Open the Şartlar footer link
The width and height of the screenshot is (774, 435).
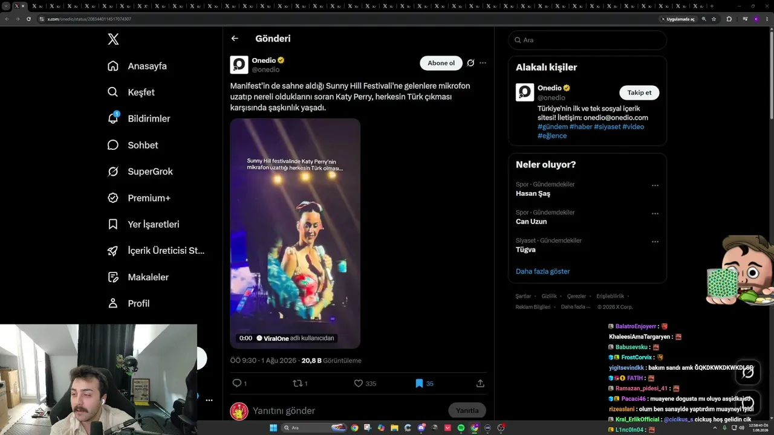523,296
